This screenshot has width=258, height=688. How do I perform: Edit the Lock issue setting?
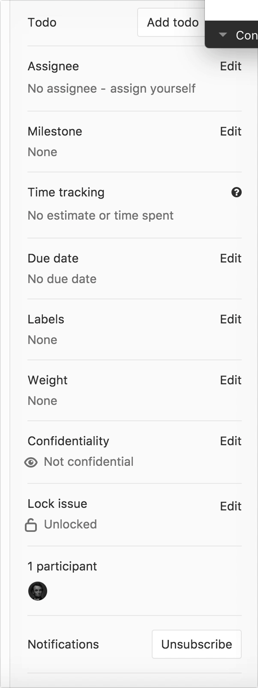pos(231,507)
